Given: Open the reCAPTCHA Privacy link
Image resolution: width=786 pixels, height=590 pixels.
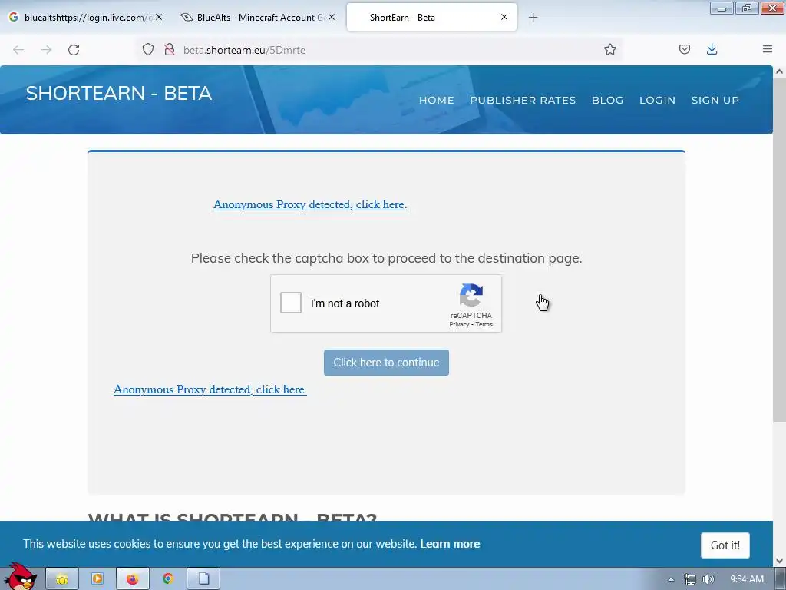Looking at the screenshot, I should point(459,325).
